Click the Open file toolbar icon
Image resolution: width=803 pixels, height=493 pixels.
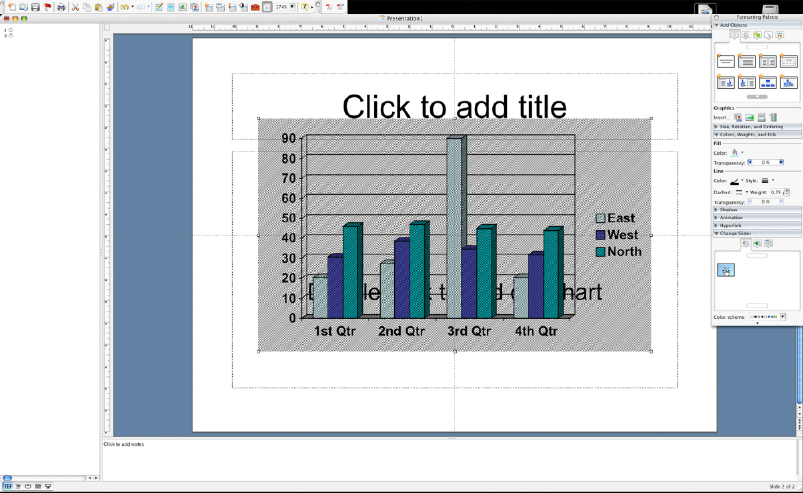23,7
